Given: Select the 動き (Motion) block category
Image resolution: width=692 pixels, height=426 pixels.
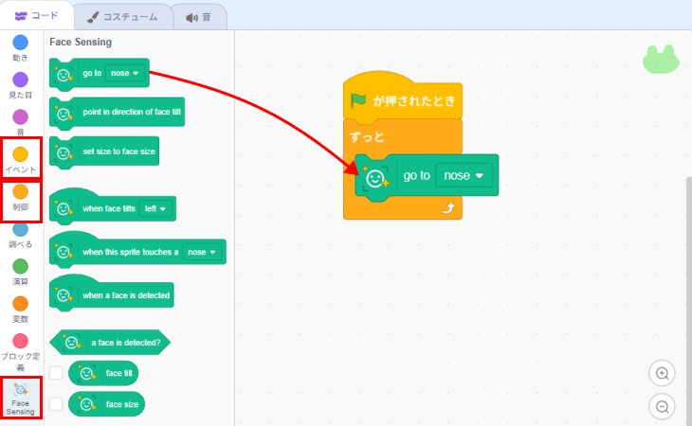Looking at the screenshot, I should pyautogui.click(x=21, y=47).
